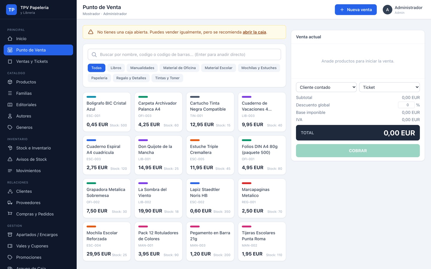Click the Productos box icon
This screenshot has width=431, height=269.
click(10, 82)
